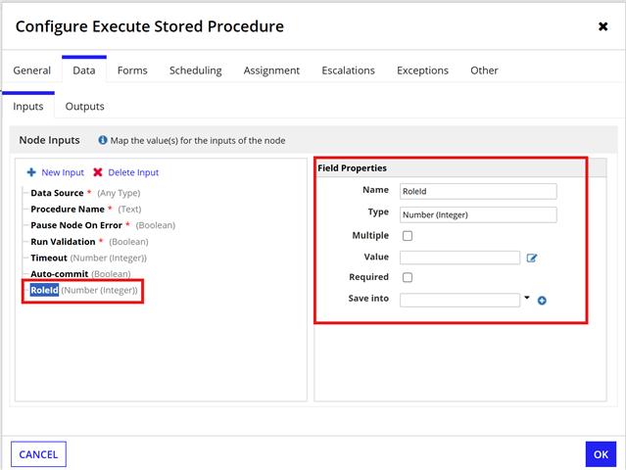Switch to the General tab
This screenshot has height=470, width=626.
click(32, 70)
